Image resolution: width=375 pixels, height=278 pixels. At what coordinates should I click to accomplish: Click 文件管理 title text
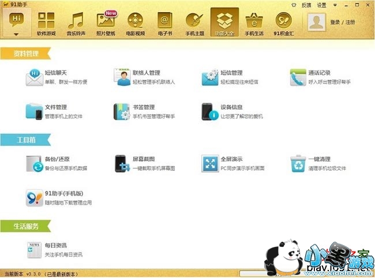pos(56,107)
